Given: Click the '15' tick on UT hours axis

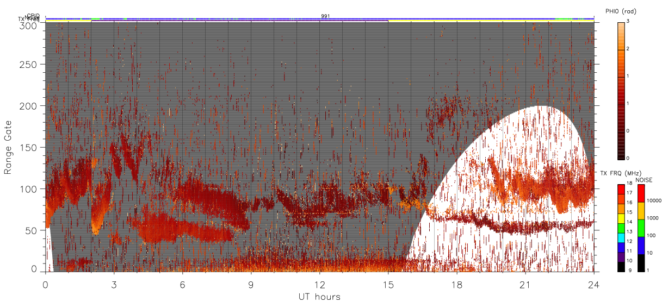Looking at the screenshot, I should pyautogui.click(x=388, y=284).
